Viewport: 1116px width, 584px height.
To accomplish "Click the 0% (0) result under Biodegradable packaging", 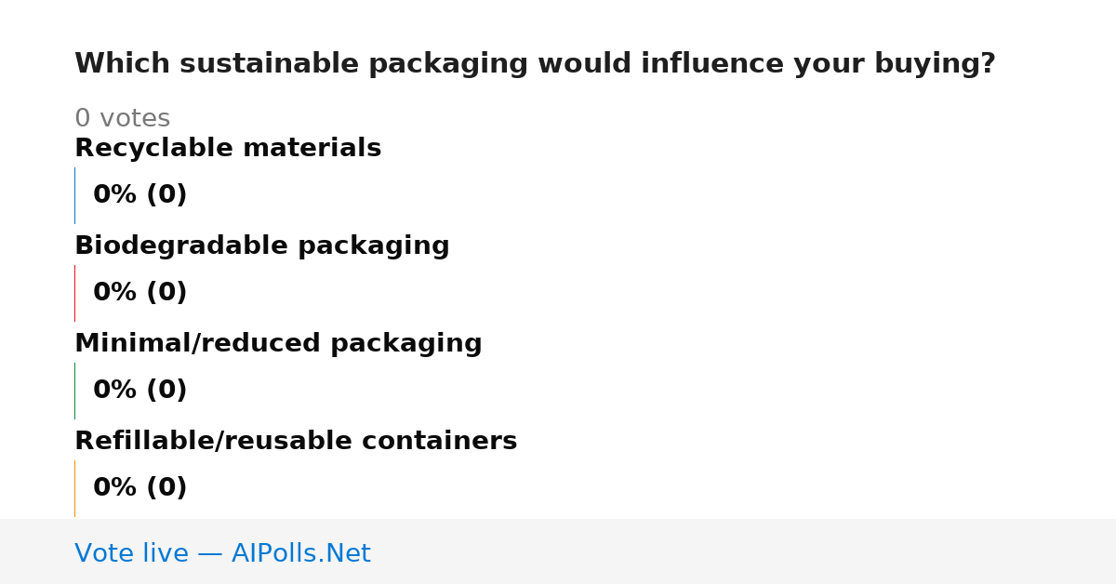I will [140, 293].
